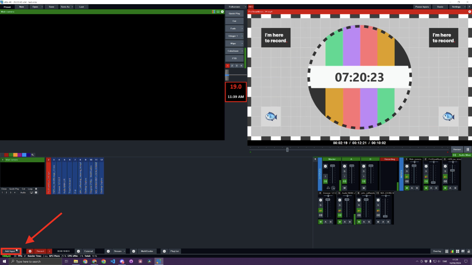Open the fullscreen output quad view icon

click(457, 251)
